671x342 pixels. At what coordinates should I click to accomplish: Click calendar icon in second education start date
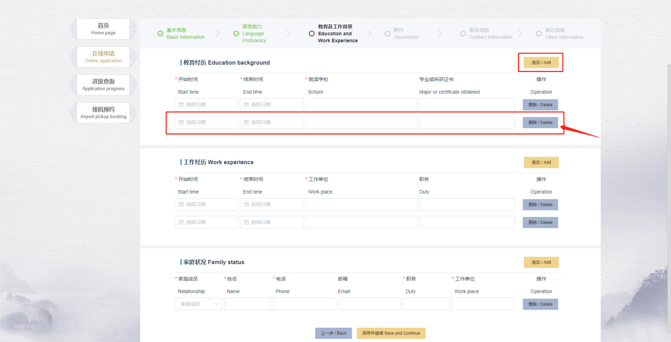click(181, 122)
